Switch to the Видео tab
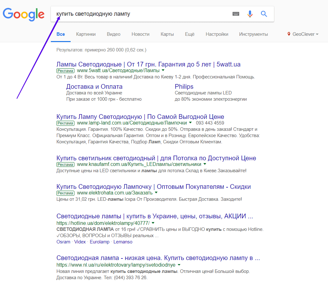Viewport: 328px width, 287px height. (x=113, y=34)
